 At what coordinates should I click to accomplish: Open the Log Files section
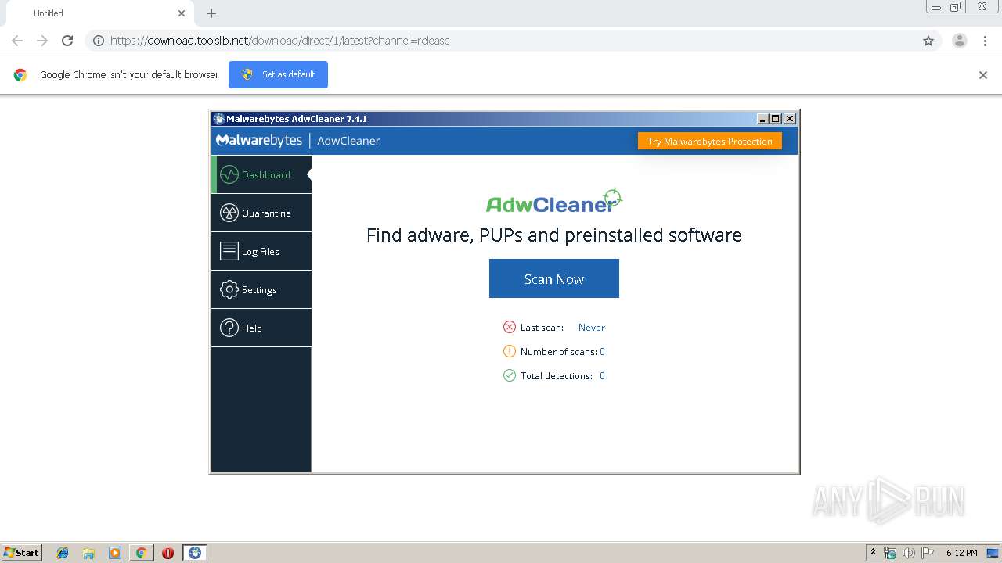(261, 251)
